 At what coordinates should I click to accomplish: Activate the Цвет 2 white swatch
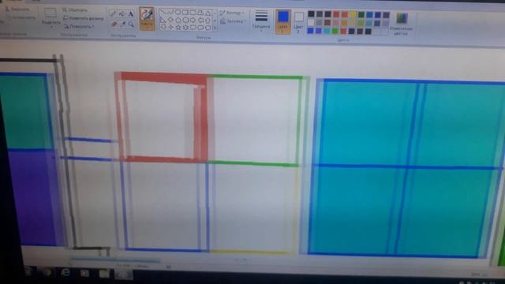(298, 21)
